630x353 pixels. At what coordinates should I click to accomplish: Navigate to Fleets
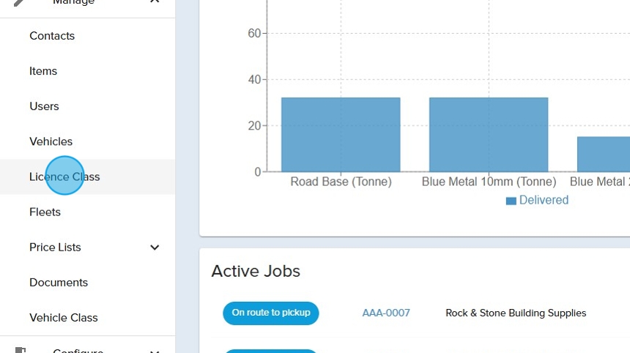[x=45, y=212]
